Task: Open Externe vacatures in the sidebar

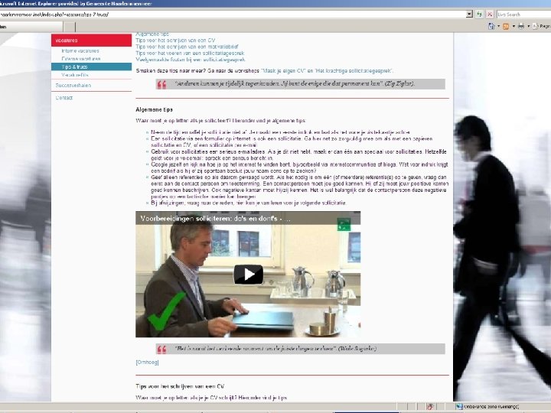Action: point(81,59)
